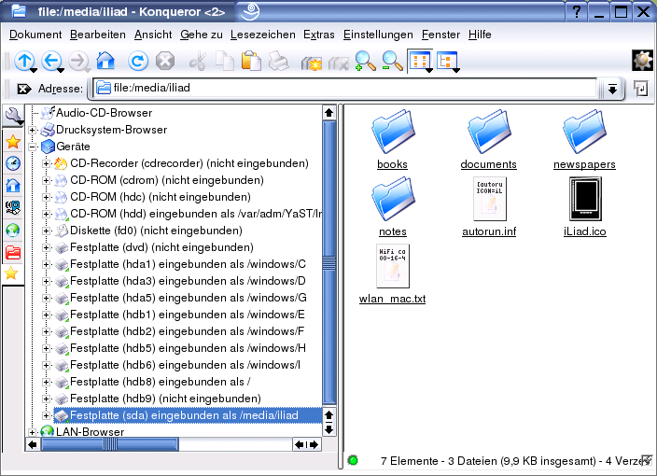Click the window context help question mark
The image size is (657, 476).
(x=577, y=11)
